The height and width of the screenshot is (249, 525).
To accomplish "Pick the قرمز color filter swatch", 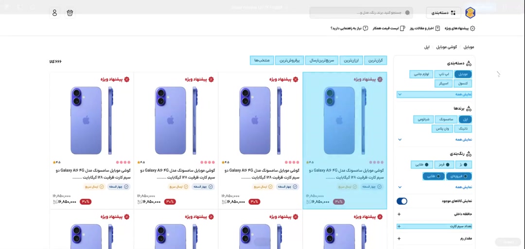I will pos(443,164).
